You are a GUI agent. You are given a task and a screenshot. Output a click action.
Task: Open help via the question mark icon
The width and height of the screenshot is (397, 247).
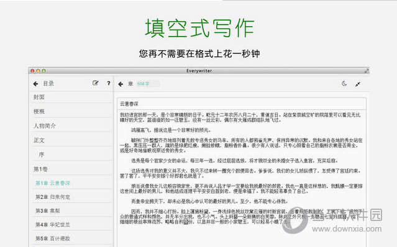[x=109, y=83]
